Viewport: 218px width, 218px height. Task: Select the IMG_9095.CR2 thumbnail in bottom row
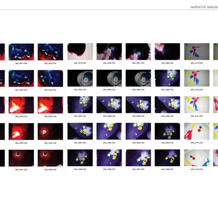click(80, 158)
